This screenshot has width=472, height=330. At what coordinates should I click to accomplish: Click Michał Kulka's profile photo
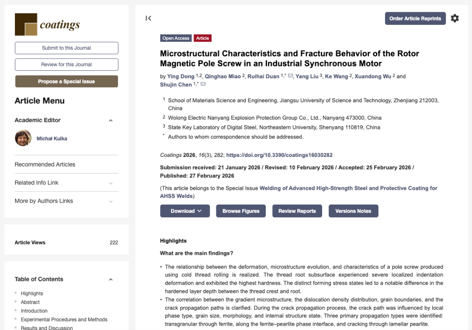[x=23, y=138]
